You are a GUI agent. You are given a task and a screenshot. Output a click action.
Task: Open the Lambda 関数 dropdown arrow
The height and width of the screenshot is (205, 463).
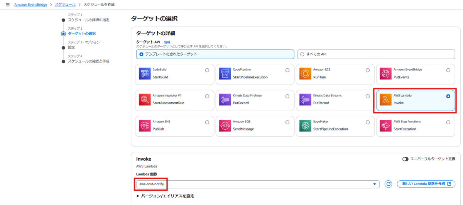click(x=374, y=185)
